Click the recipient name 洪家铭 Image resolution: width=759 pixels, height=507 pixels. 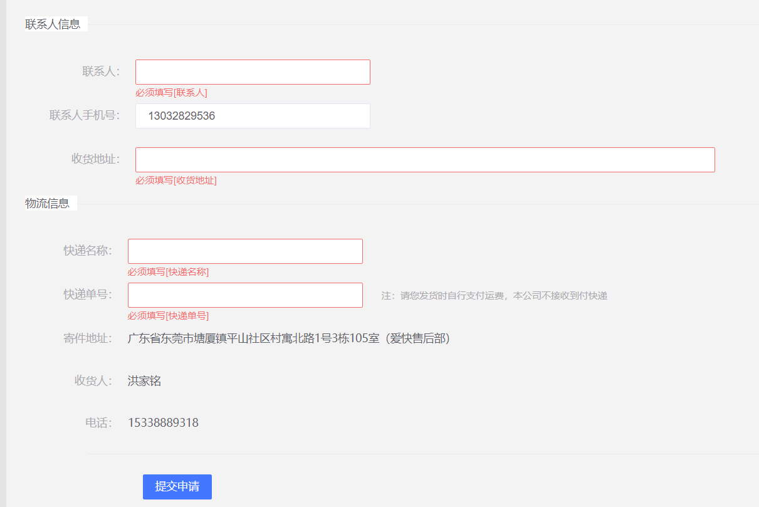pos(144,381)
